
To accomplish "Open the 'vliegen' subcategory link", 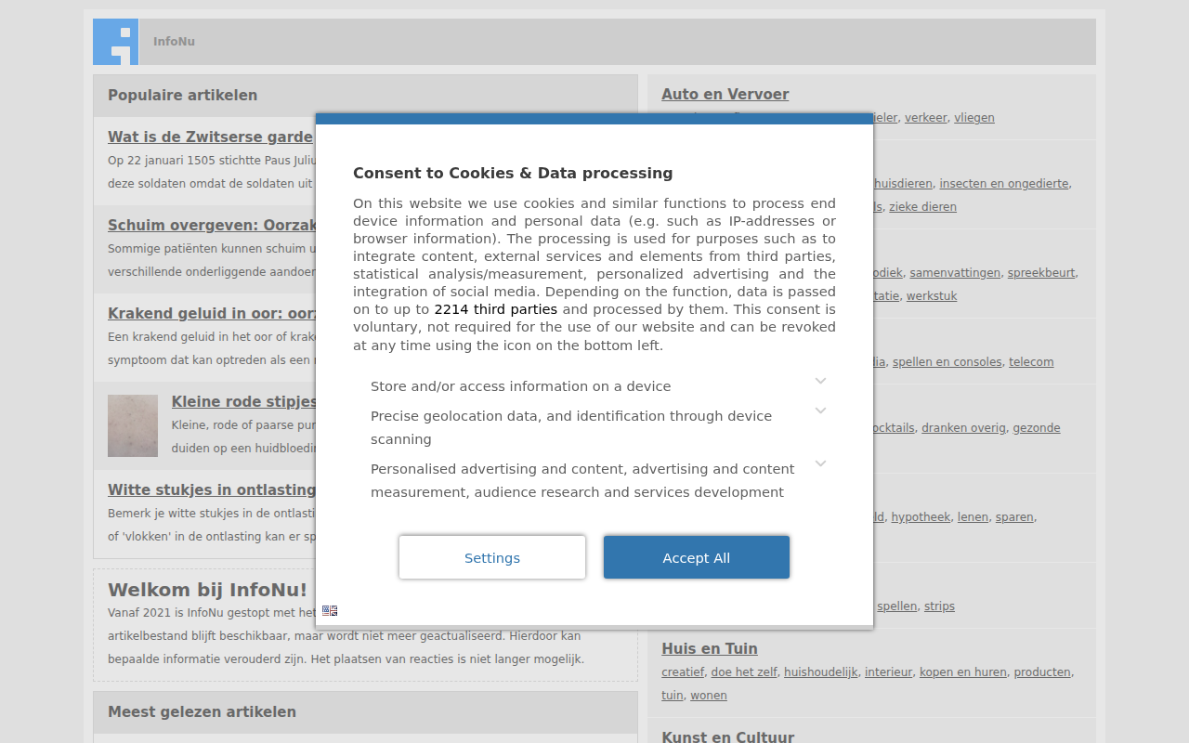I will click(x=974, y=118).
